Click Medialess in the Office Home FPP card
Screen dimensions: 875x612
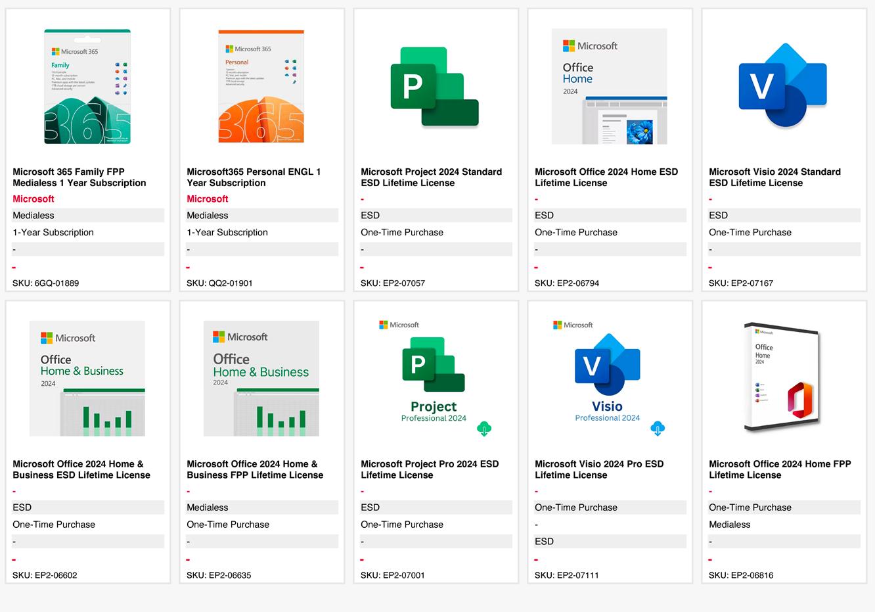[x=730, y=525]
